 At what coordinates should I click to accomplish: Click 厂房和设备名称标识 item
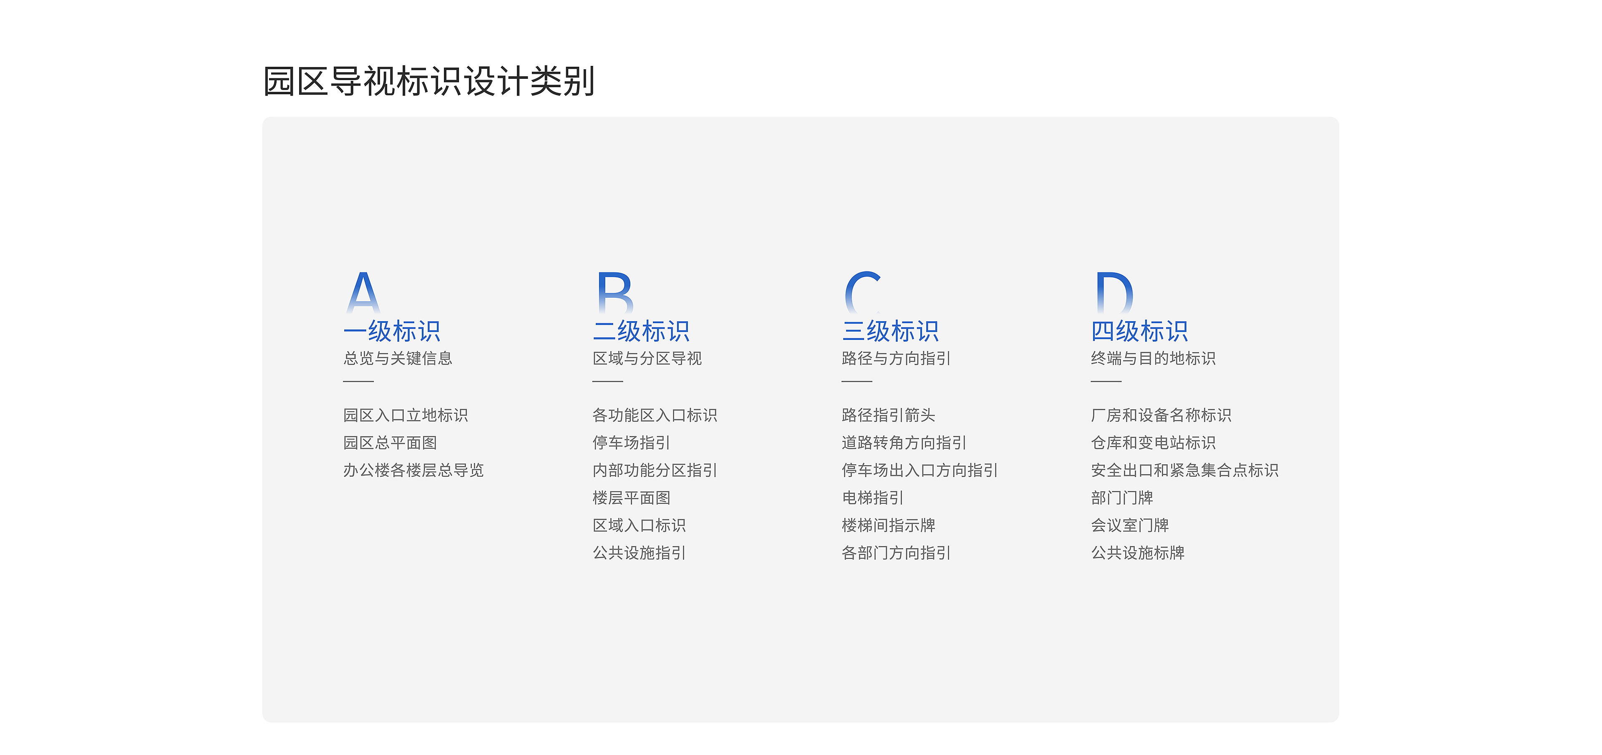(1161, 415)
